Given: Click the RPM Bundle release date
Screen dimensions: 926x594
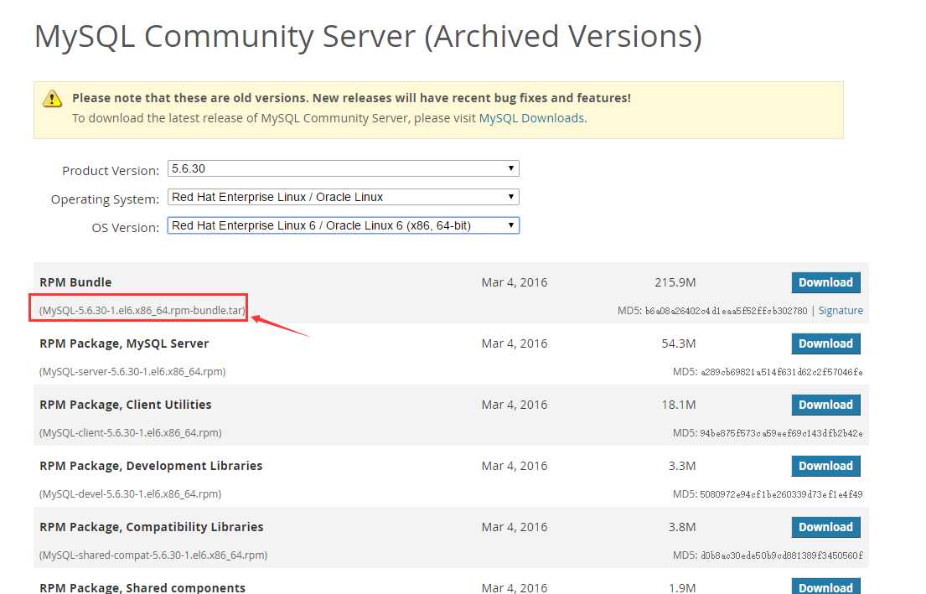Looking at the screenshot, I should tap(515, 282).
